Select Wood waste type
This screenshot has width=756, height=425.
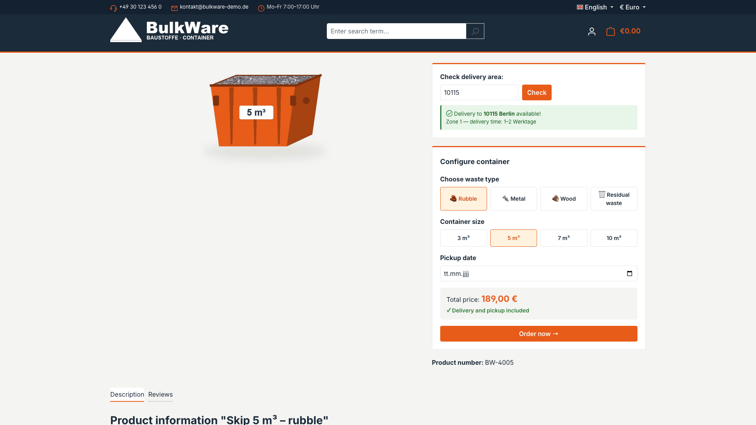[564, 199]
